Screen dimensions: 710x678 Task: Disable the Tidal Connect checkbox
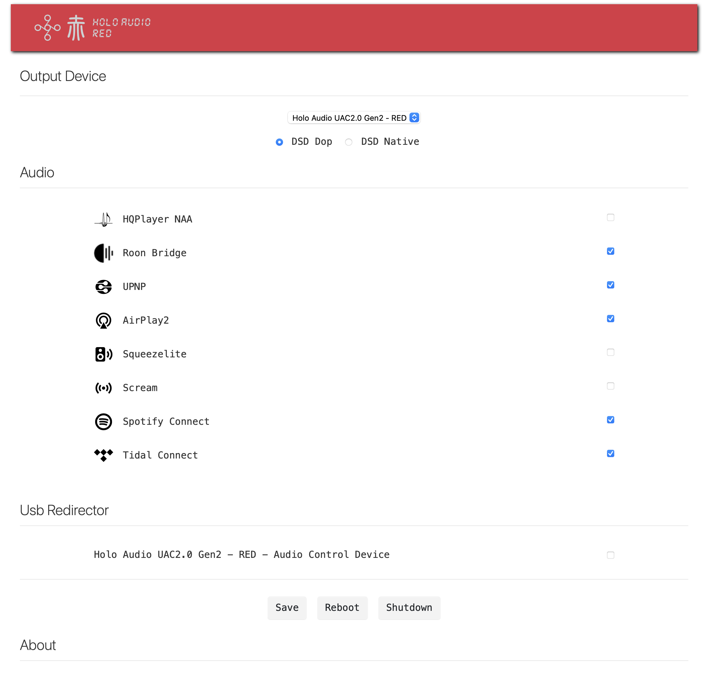tap(610, 453)
